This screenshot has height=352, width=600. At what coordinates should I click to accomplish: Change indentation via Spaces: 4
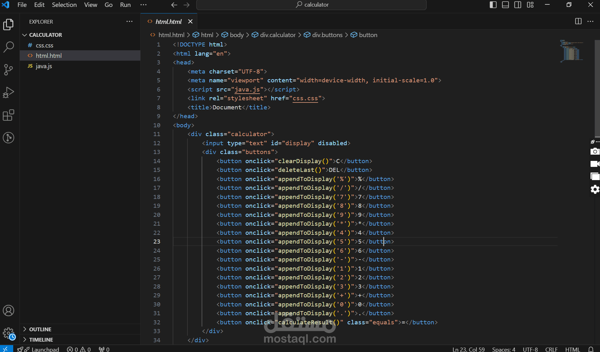click(503, 349)
